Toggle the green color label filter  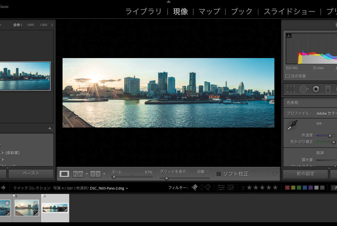coord(299,187)
